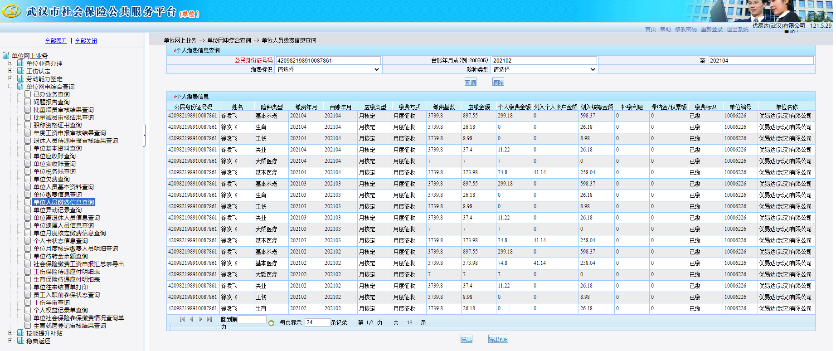This screenshot has height=351, width=836.
Task: Open the 缴费标识 dropdown
Action: pos(328,69)
